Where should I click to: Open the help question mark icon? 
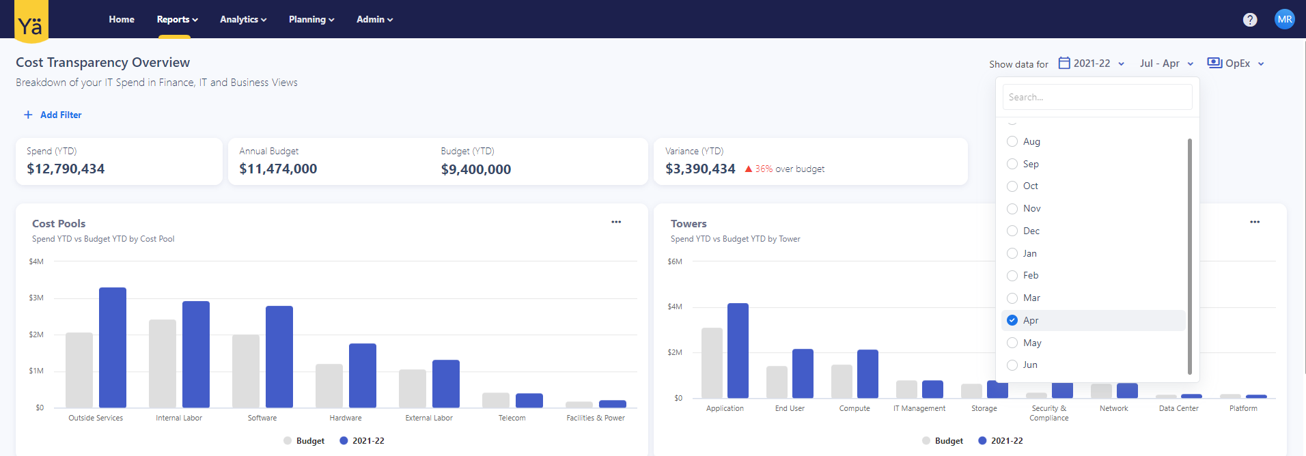point(1250,20)
